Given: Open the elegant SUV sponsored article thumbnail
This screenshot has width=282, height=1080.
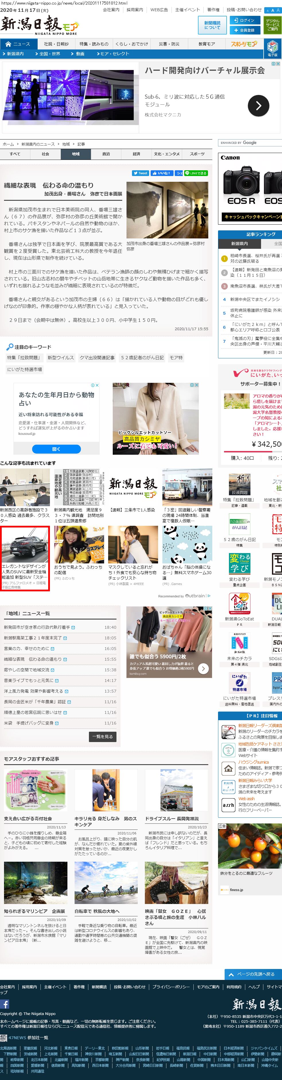Looking at the screenshot, I should 25,545.
